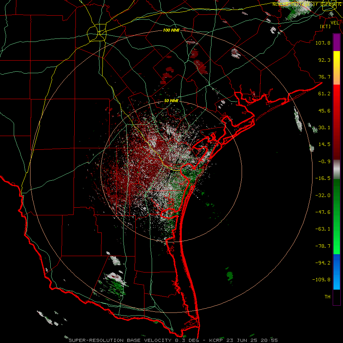Click the red segment of the color bar
The height and width of the screenshot is (343, 343).
pyautogui.click(x=337, y=122)
